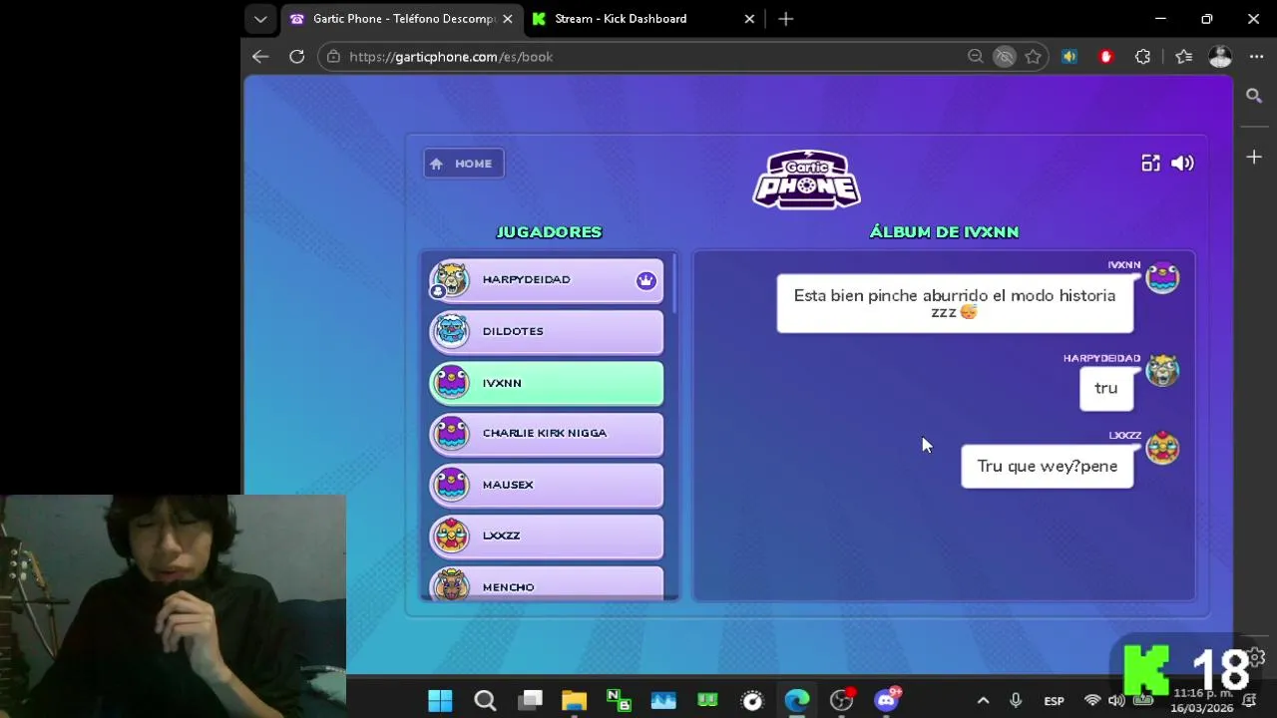The width and height of the screenshot is (1277, 718).
Task: Select player DILDOTES in the list
Action: click(546, 331)
